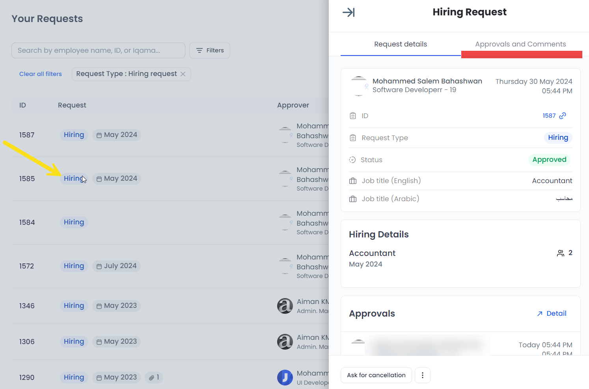Click the employee search input field
Screen dimensions: 589x389
[x=98, y=50]
